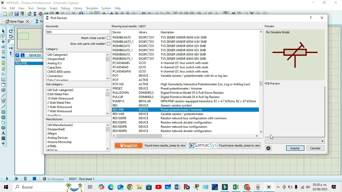Select the Generator Mode sine icon
Viewport: 342px width, 192px height.
[3, 90]
